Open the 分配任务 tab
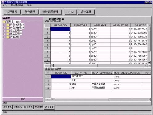 click(x=18, y=107)
